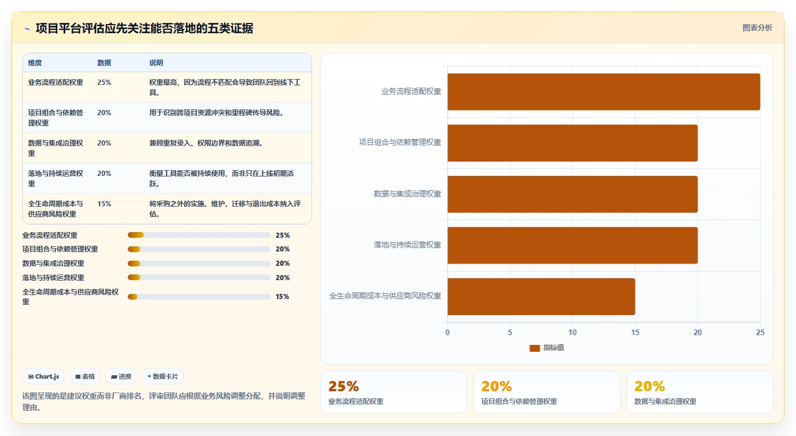Viewport: 796px width, 436px height.
Task: Click the 项目组合与依赖管理权重 progress bar
Action: tap(199, 249)
